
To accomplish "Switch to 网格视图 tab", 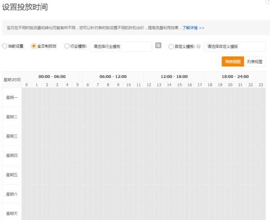I will (233, 61).
